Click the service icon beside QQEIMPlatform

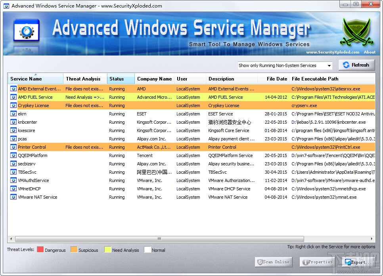13,155
